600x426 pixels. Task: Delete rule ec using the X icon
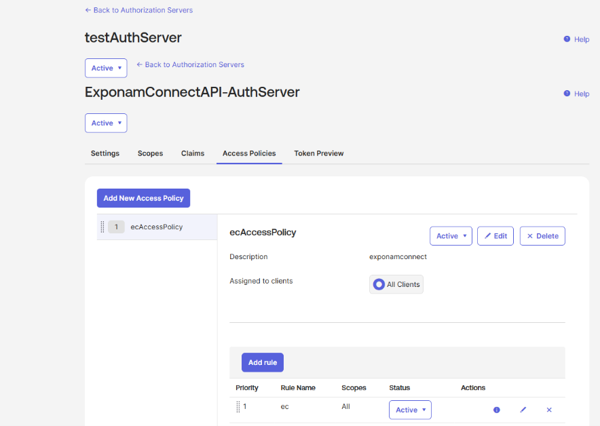(549, 410)
